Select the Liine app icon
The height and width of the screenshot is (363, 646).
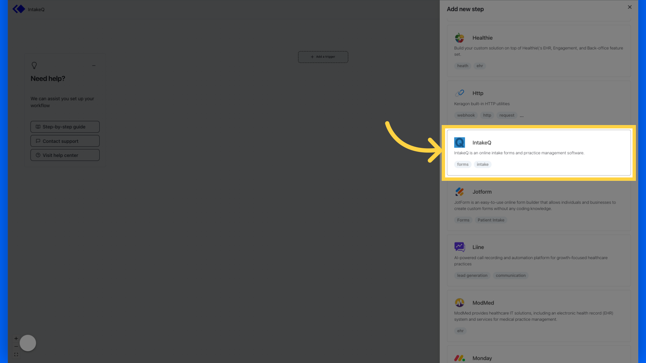pyautogui.click(x=460, y=247)
